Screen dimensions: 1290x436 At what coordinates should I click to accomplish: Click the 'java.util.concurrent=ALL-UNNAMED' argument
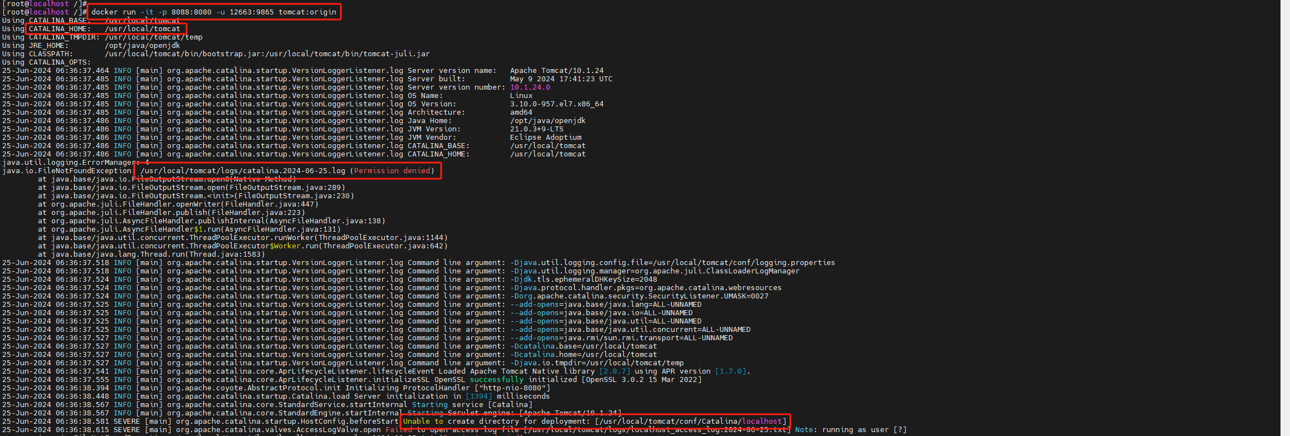coord(680,329)
